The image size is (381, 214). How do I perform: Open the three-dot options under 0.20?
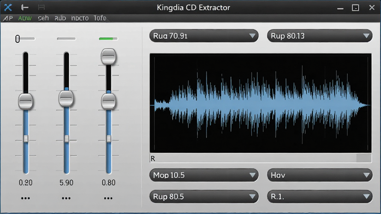(x=26, y=198)
